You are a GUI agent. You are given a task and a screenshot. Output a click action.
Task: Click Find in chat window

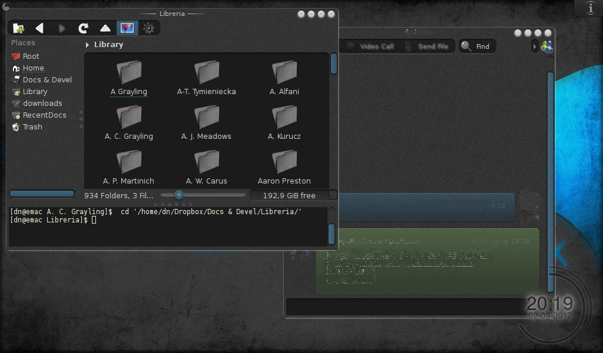click(x=477, y=46)
